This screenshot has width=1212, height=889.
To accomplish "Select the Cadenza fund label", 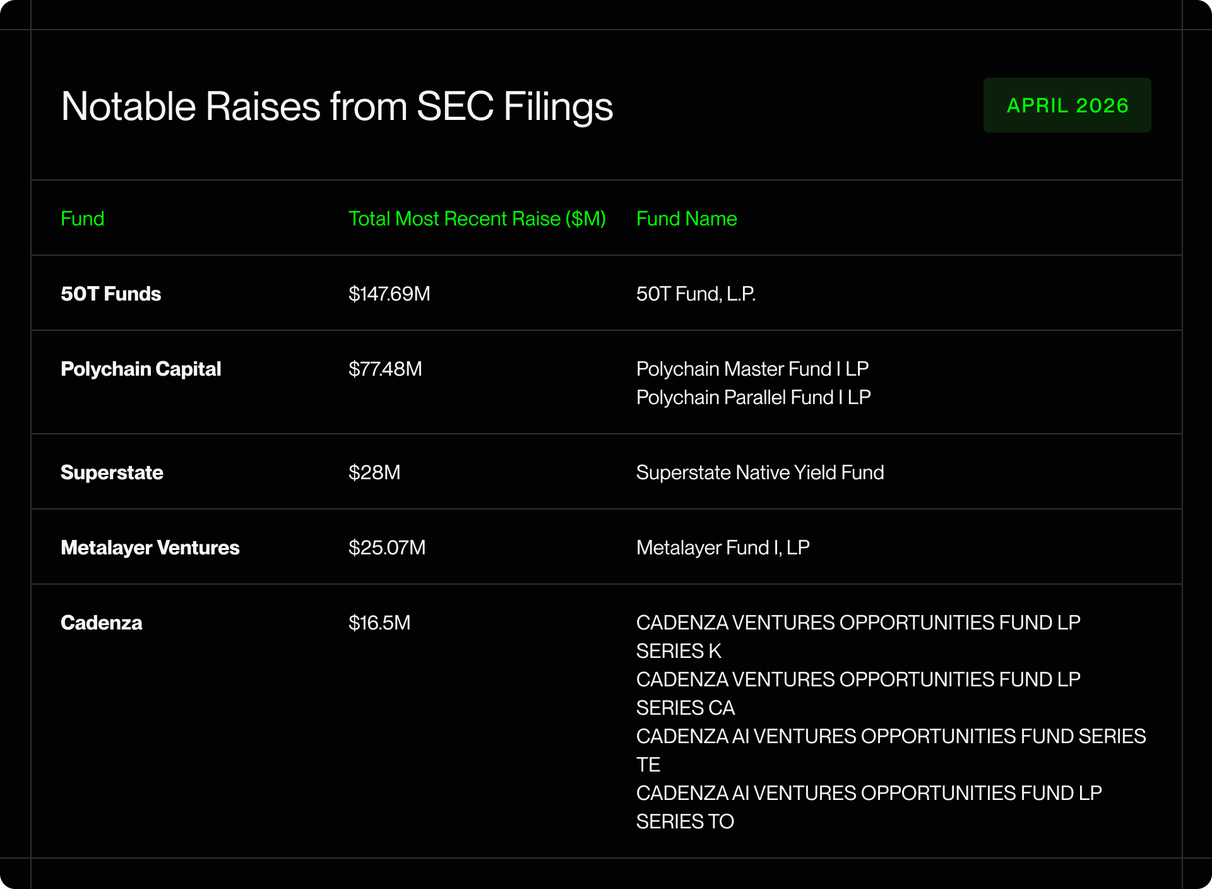I will [102, 623].
